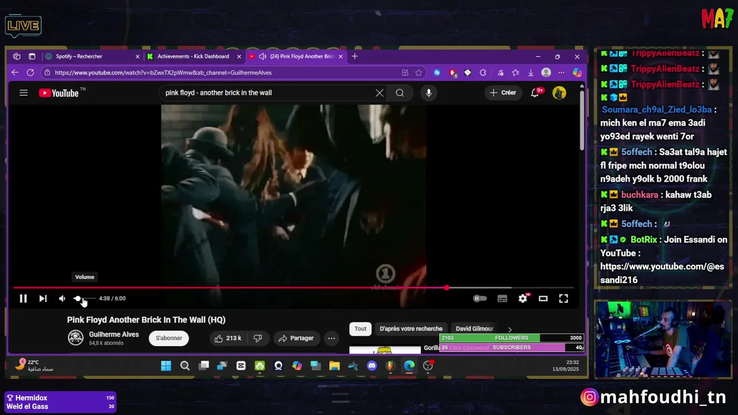Viewport: 738px width, 415px height.
Task: Click the Partager share button
Action: click(x=296, y=338)
